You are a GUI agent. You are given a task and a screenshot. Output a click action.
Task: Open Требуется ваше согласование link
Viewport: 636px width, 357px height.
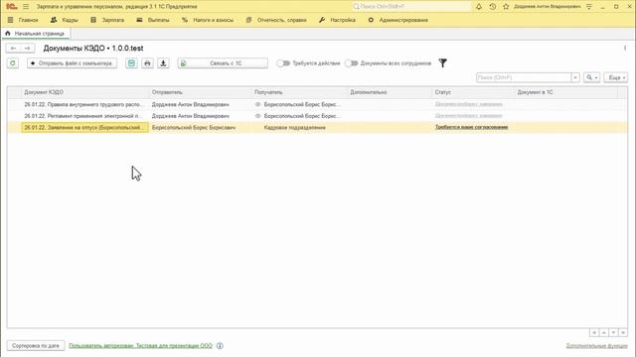click(471, 127)
